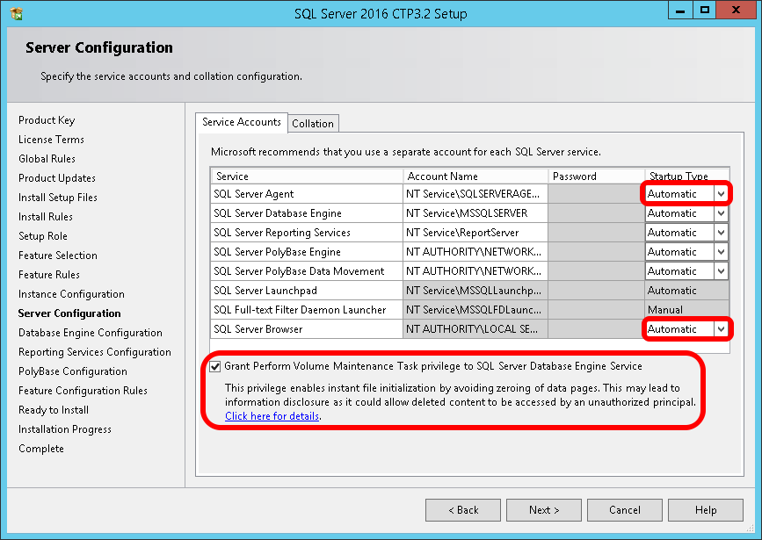Maximize the SQL Server Setup window

[x=704, y=11]
